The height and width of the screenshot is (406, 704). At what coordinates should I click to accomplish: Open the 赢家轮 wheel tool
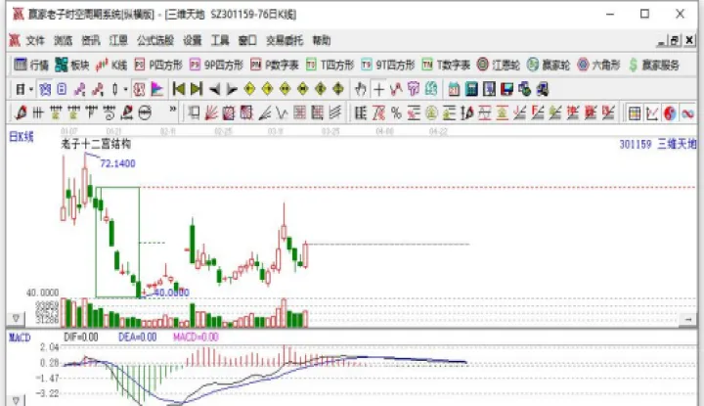click(549, 66)
